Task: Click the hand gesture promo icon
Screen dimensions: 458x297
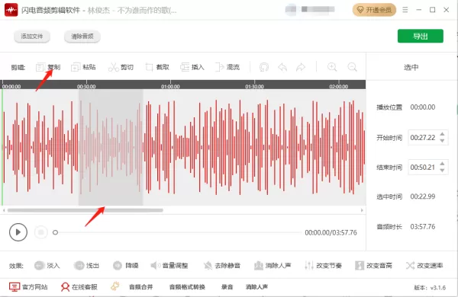Action: [x=115, y=286]
